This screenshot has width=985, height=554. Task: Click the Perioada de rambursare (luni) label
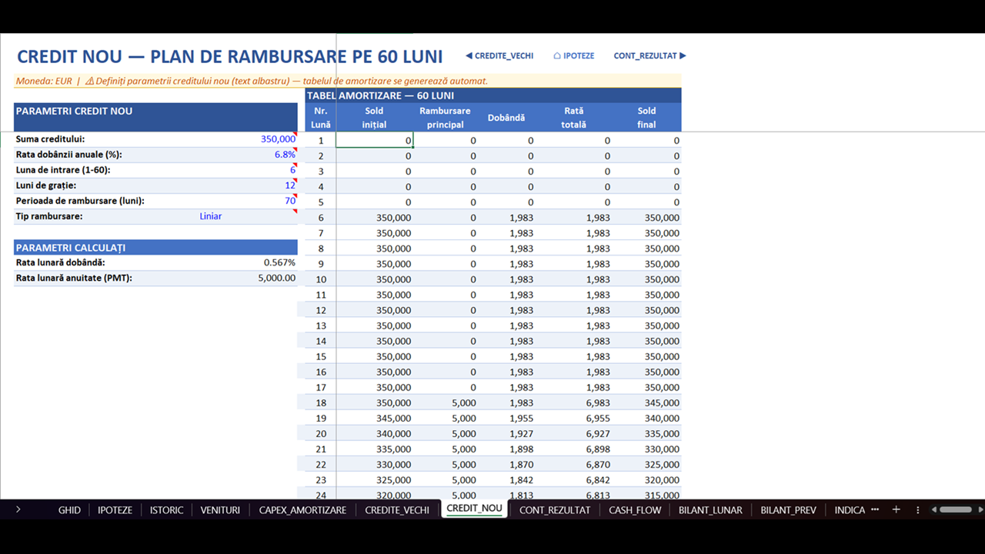coord(80,201)
